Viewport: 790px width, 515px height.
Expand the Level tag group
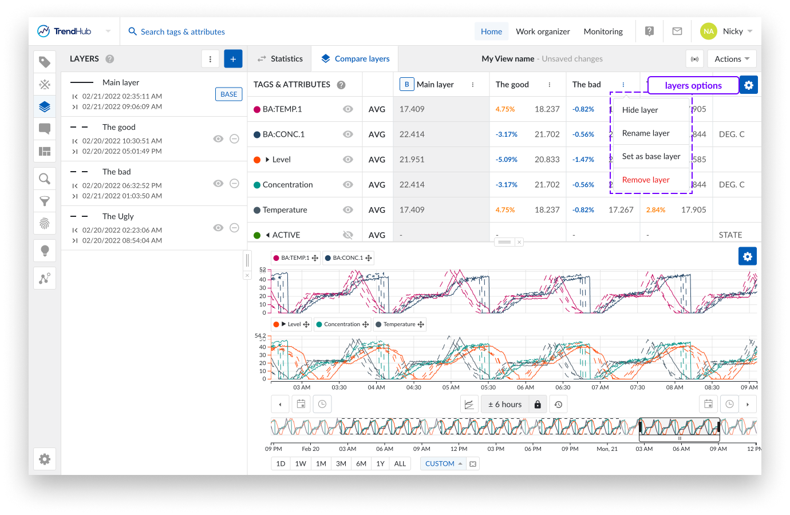pyautogui.click(x=267, y=160)
